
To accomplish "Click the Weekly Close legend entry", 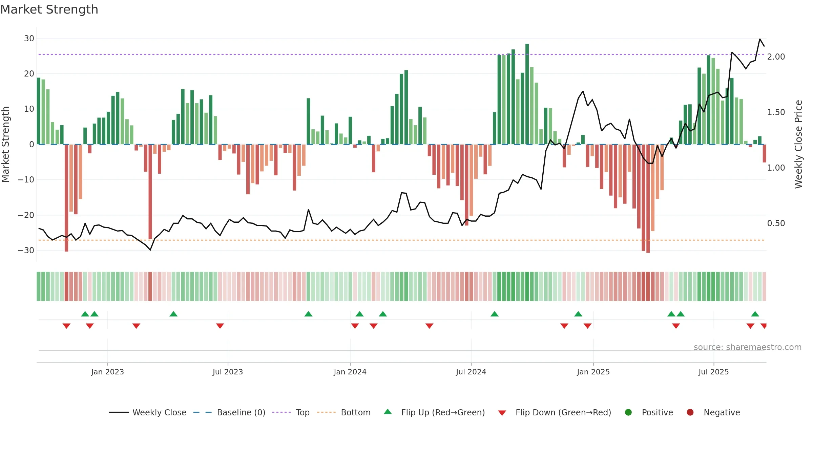I will pyautogui.click(x=147, y=412).
